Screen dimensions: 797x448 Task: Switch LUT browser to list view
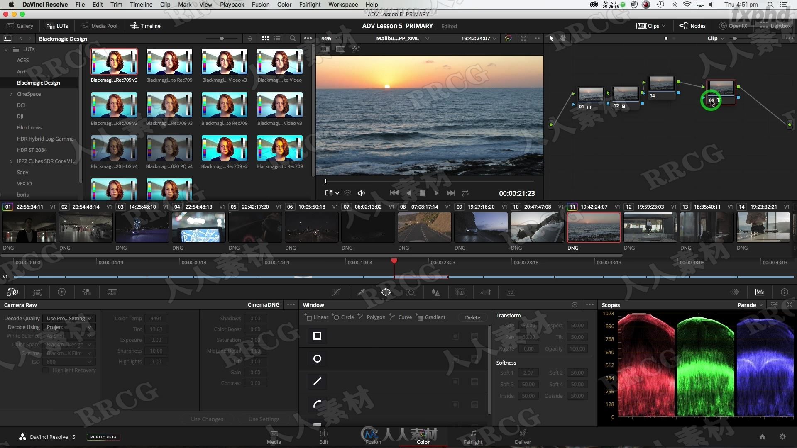277,38
